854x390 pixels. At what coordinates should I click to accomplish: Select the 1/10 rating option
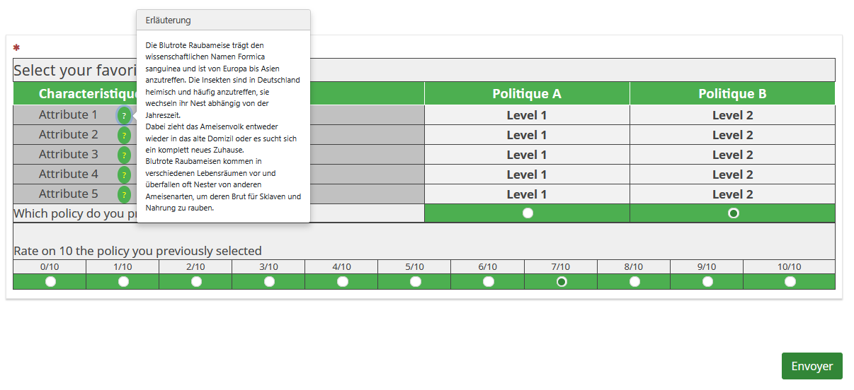click(x=123, y=282)
